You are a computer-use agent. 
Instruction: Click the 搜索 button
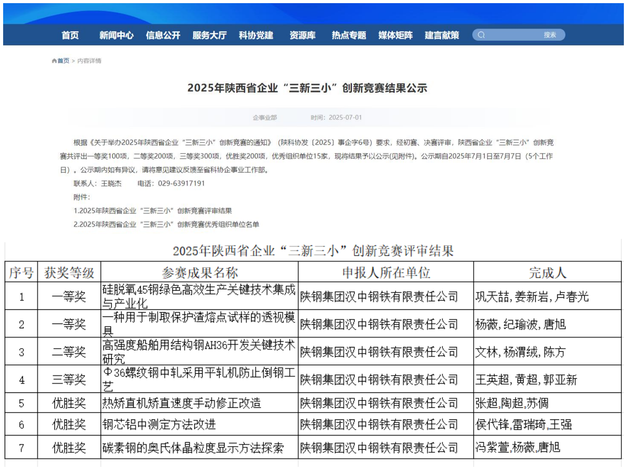point(550,35)
